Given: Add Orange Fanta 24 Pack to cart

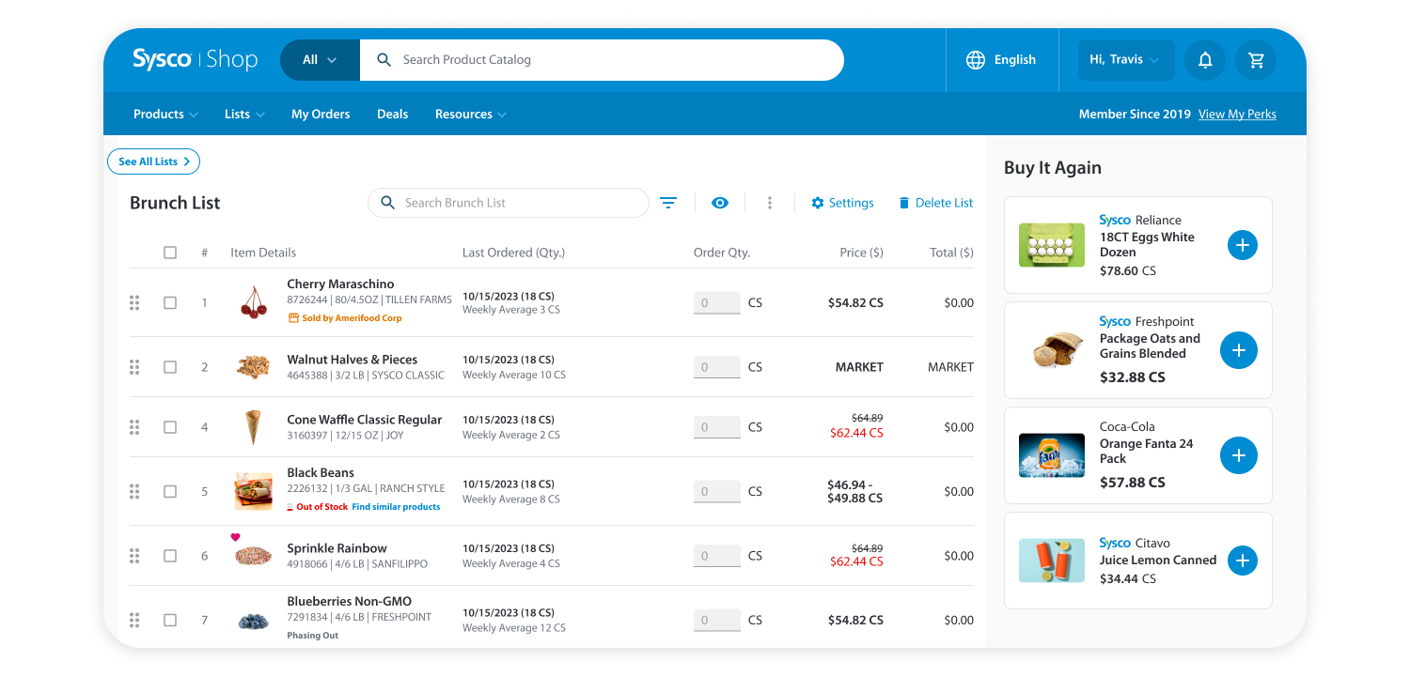Looking at the screenshot, I should [1239, 455].
